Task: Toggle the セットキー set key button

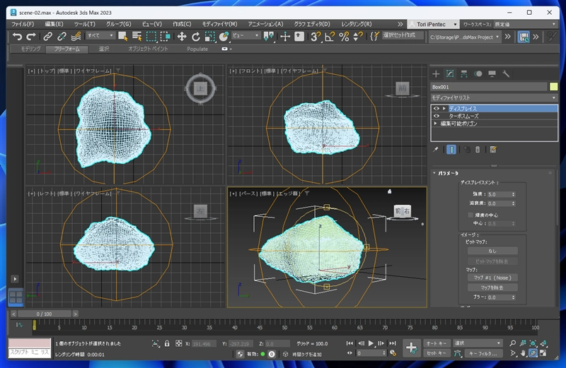Action: coord(437,353)
